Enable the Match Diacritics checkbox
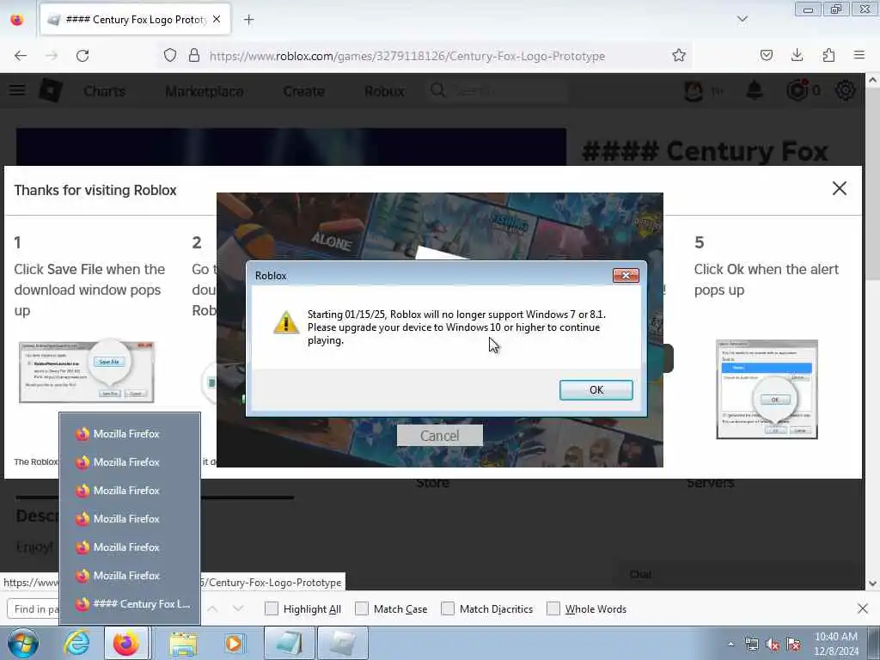880x660 pixels. 448,608
